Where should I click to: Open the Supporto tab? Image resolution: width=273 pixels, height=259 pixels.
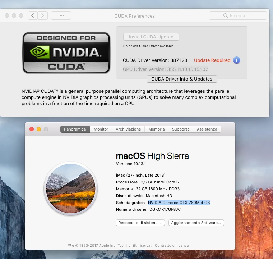click(181, 129)
